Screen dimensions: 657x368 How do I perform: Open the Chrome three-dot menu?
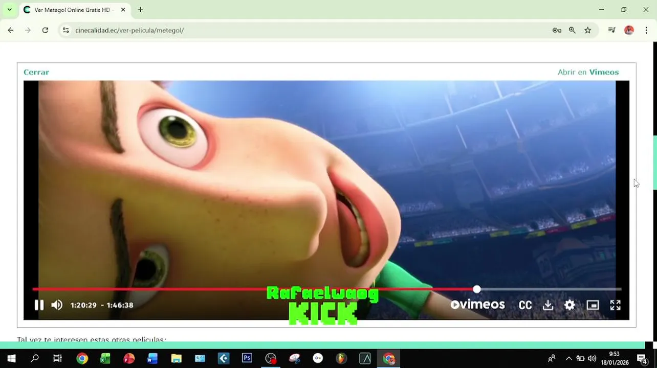click(x=646, y=30)
